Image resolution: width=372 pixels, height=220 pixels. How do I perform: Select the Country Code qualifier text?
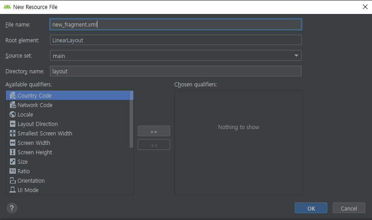click(x=35, y=96)
